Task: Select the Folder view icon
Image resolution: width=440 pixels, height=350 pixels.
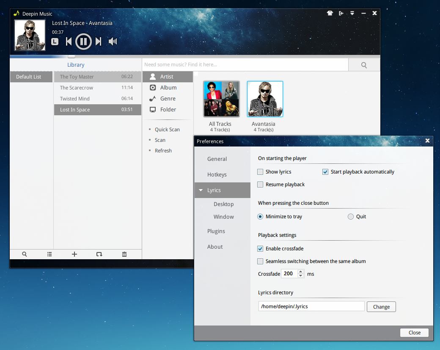Action: coord(153,109)
